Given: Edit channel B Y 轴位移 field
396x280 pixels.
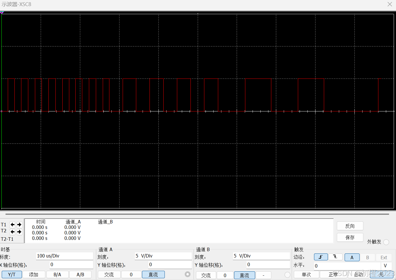Looking at the screenshot, I should pos(268,265).
